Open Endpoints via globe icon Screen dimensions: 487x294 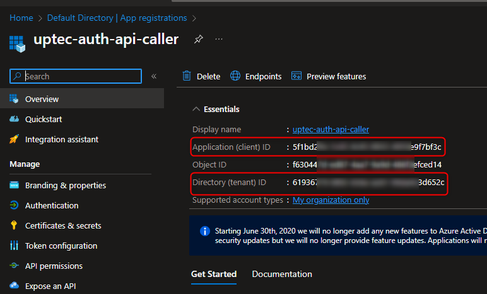235,76
